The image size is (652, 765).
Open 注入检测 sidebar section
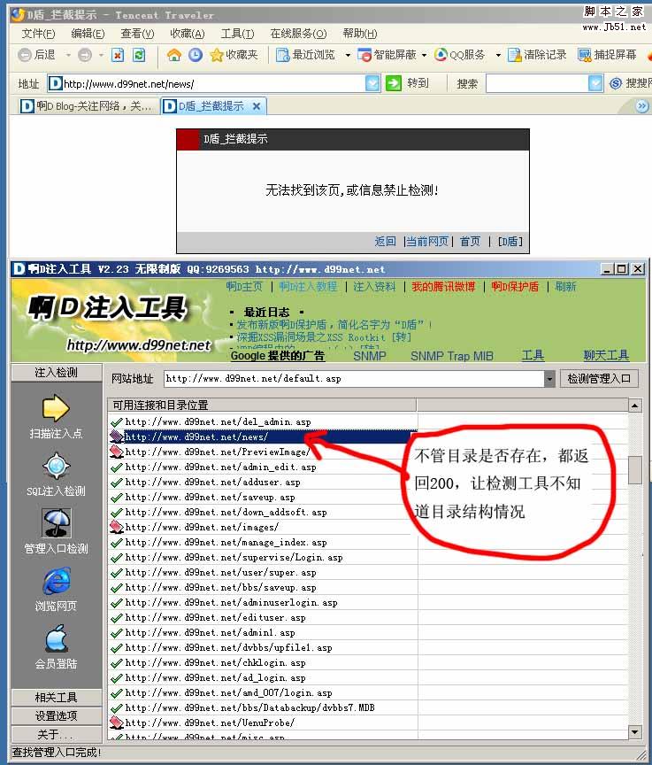point(57,372)
